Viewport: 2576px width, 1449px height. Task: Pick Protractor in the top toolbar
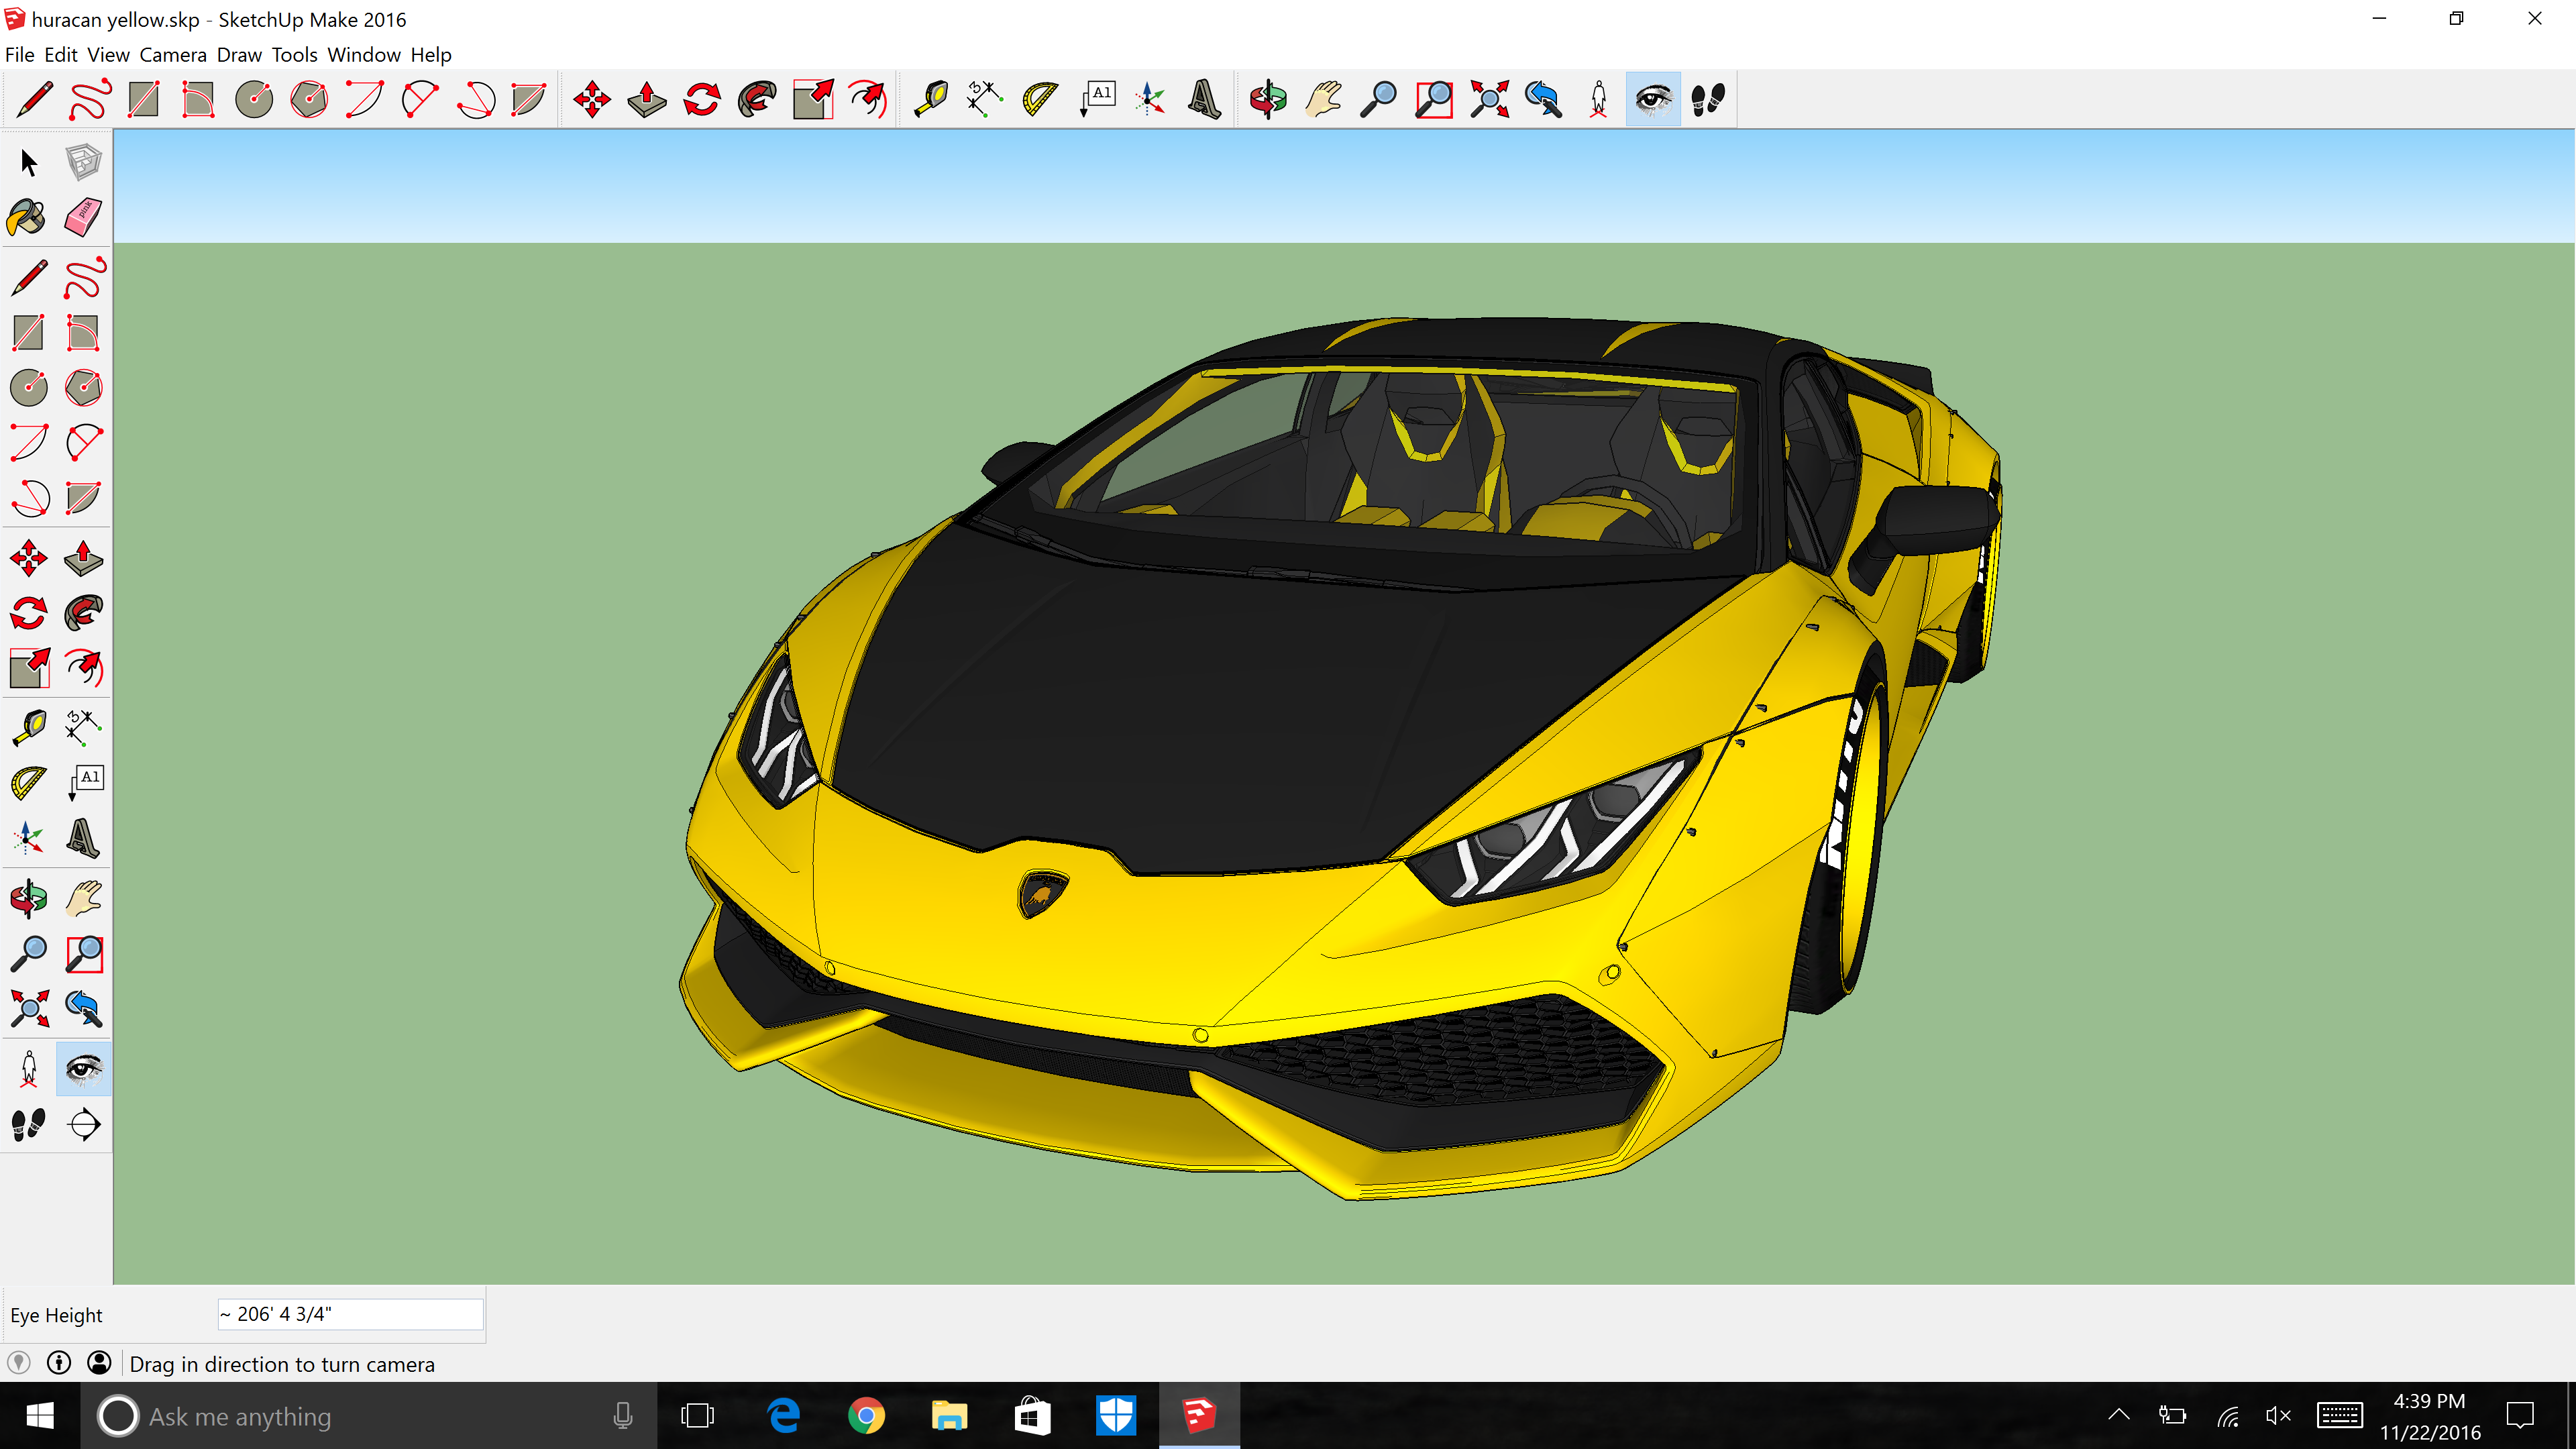point(1040,99)
